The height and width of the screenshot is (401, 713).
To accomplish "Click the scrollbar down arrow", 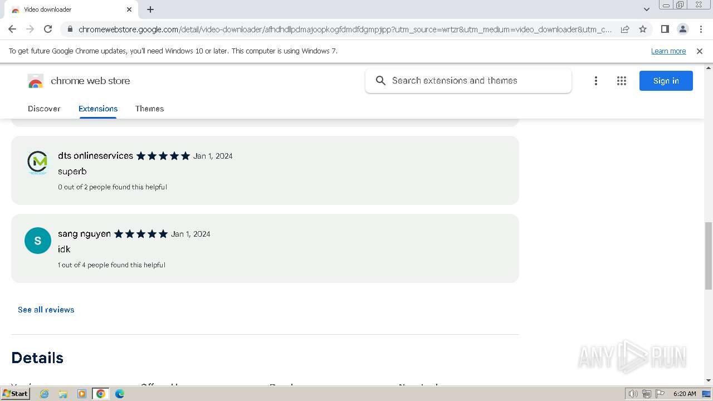I will (709, 380).
